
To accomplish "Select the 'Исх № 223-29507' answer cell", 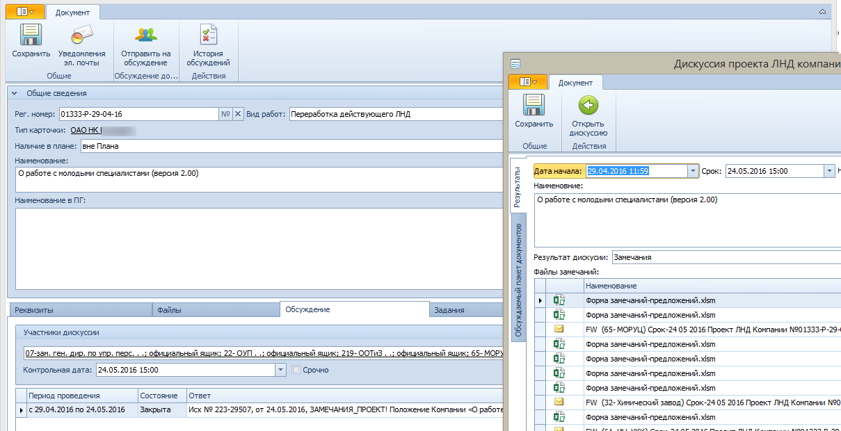I will [345, 409].
